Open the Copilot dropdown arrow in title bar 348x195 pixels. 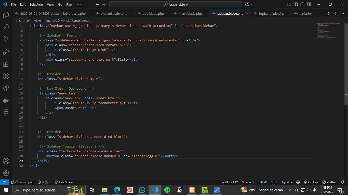pos(251,4)
